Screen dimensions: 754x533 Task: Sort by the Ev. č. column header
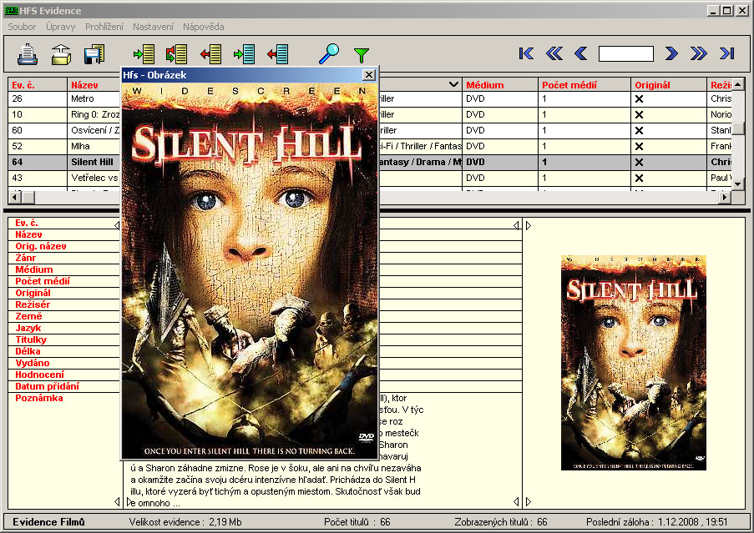pos(38,85)
